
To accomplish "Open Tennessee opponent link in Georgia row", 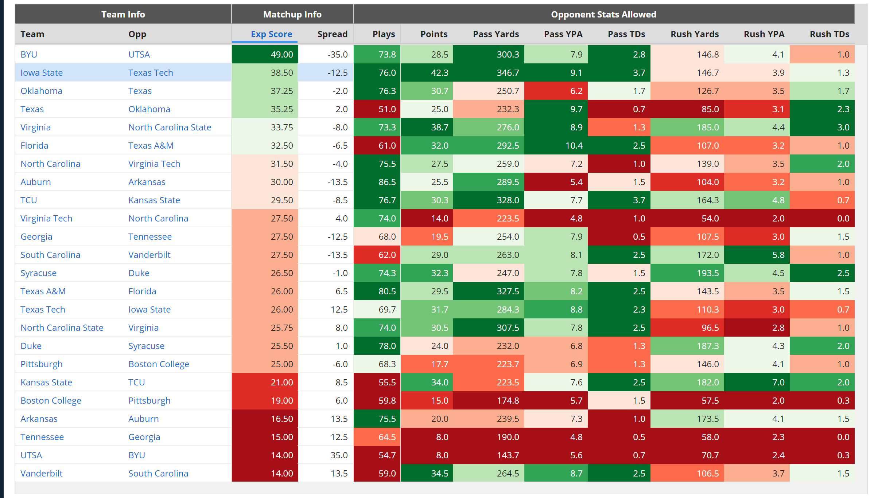I will [x=150, y=236].
